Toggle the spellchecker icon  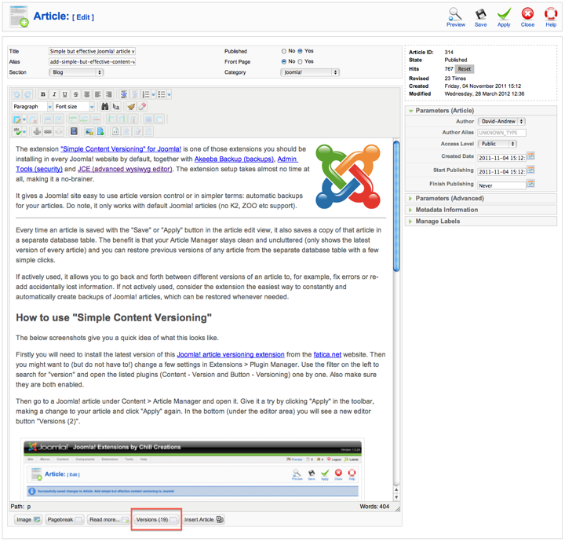16,131
